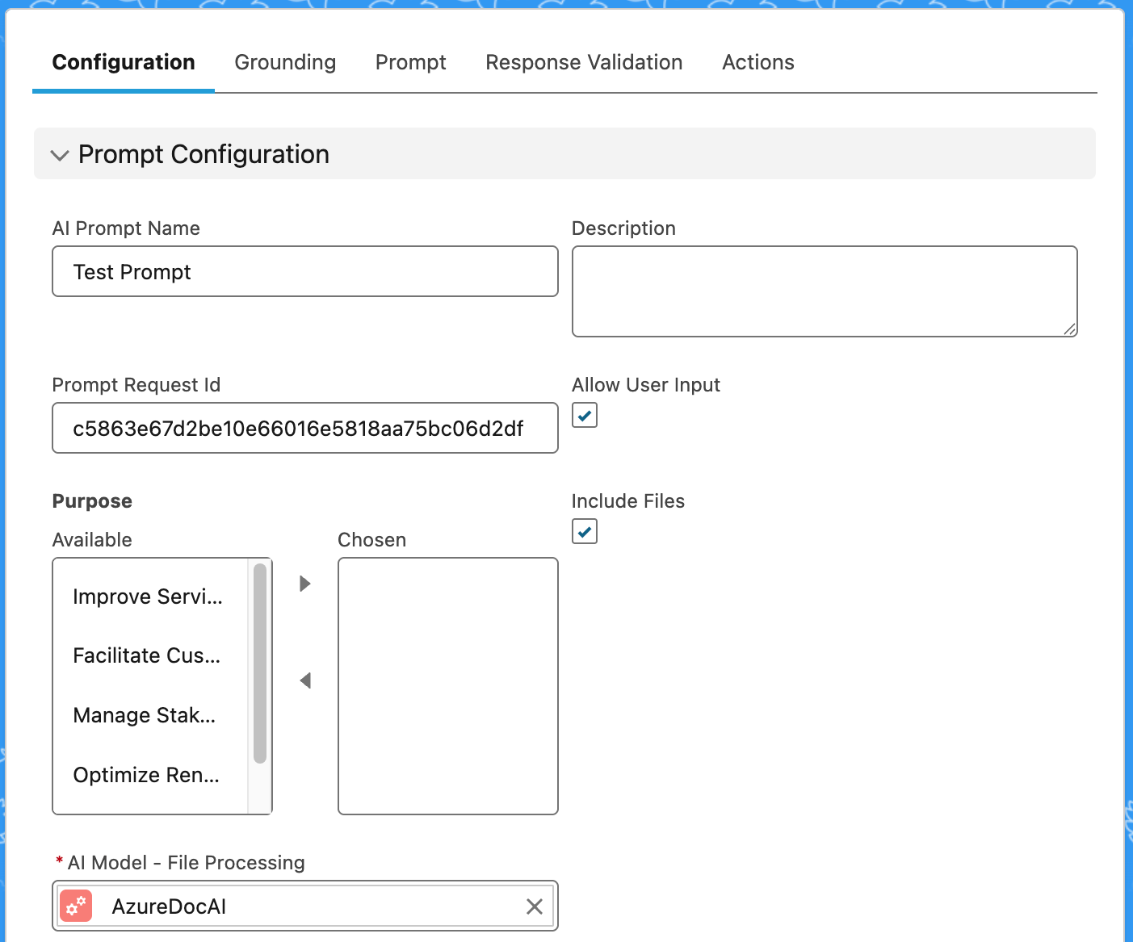
Task: Choose Manage Stak... from Available list
Action: (145, 715)
